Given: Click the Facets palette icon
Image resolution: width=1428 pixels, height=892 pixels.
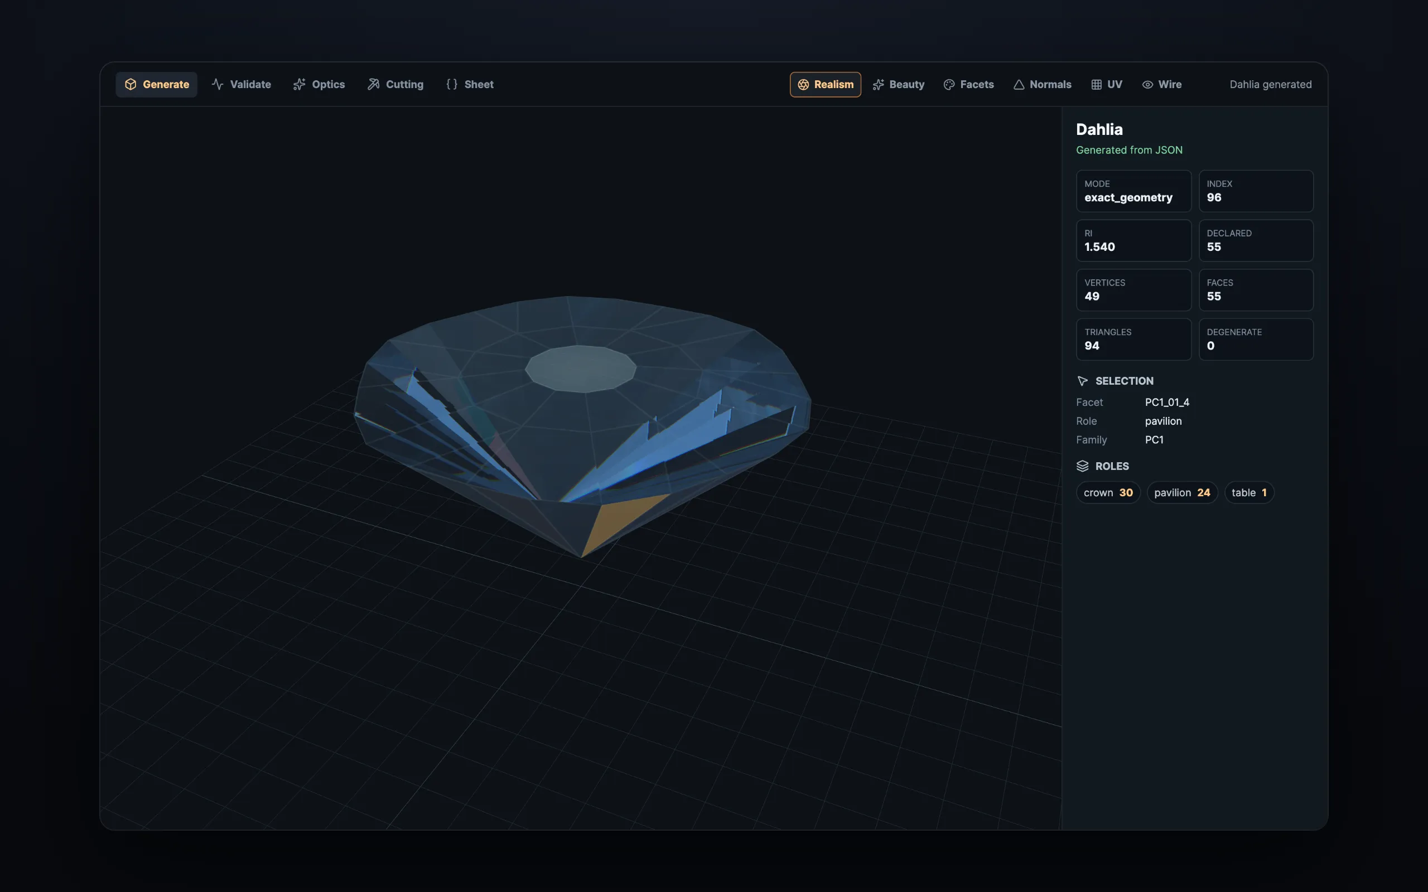Looking at the screenshot, I should point(949,84).
